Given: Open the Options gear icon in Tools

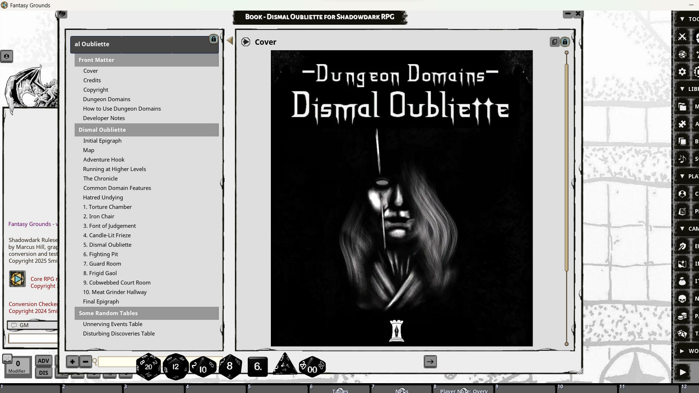Looking at the screenshot, I should tap(682, 72).
